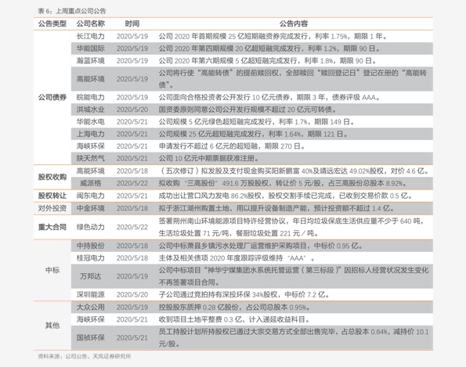Click the 公司名称 column header
Viewport: 466px width, 367px height.
pos(91,23)
